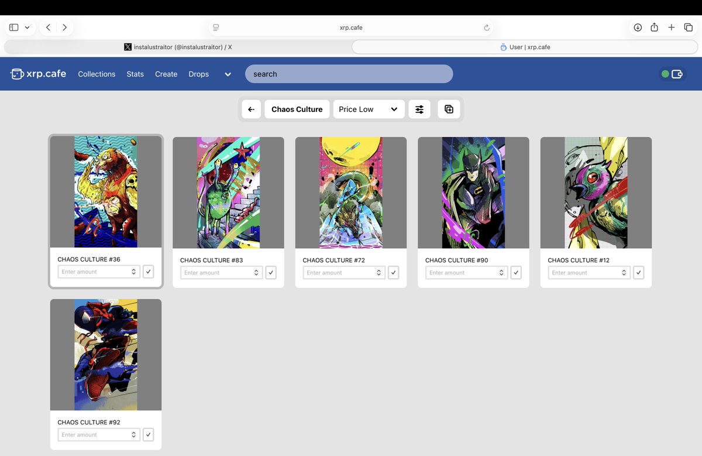Viewport: 702px width, 456px height.
Task: Click the green connection status dot
Action: [665, 74]
